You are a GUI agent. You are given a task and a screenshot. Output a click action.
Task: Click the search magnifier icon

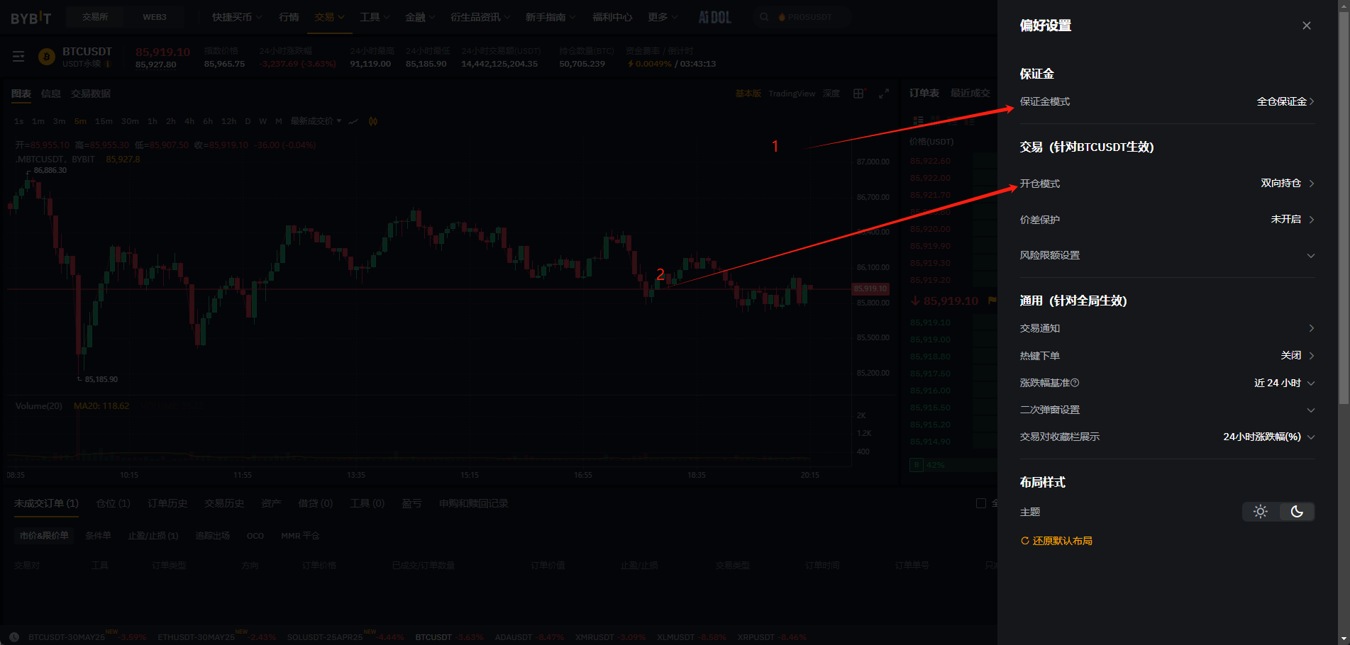click(x=764, y=17)
